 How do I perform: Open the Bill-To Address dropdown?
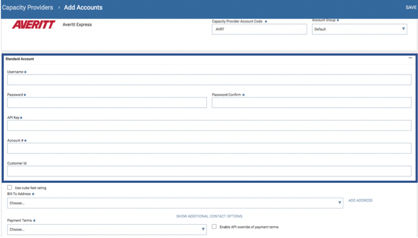coord(175,203)
